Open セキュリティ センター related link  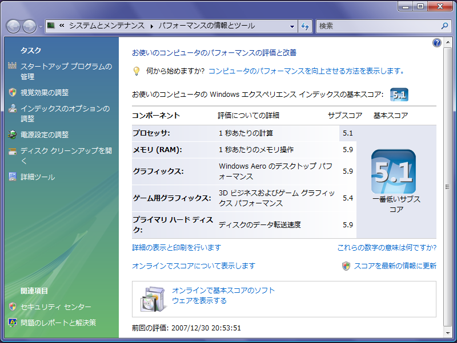(x=55, y=307)
